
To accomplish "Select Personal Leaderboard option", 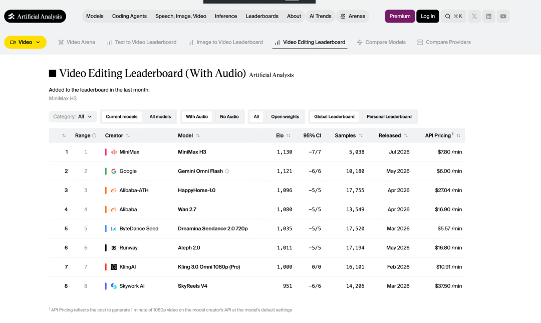I will [x=389, y=117].
